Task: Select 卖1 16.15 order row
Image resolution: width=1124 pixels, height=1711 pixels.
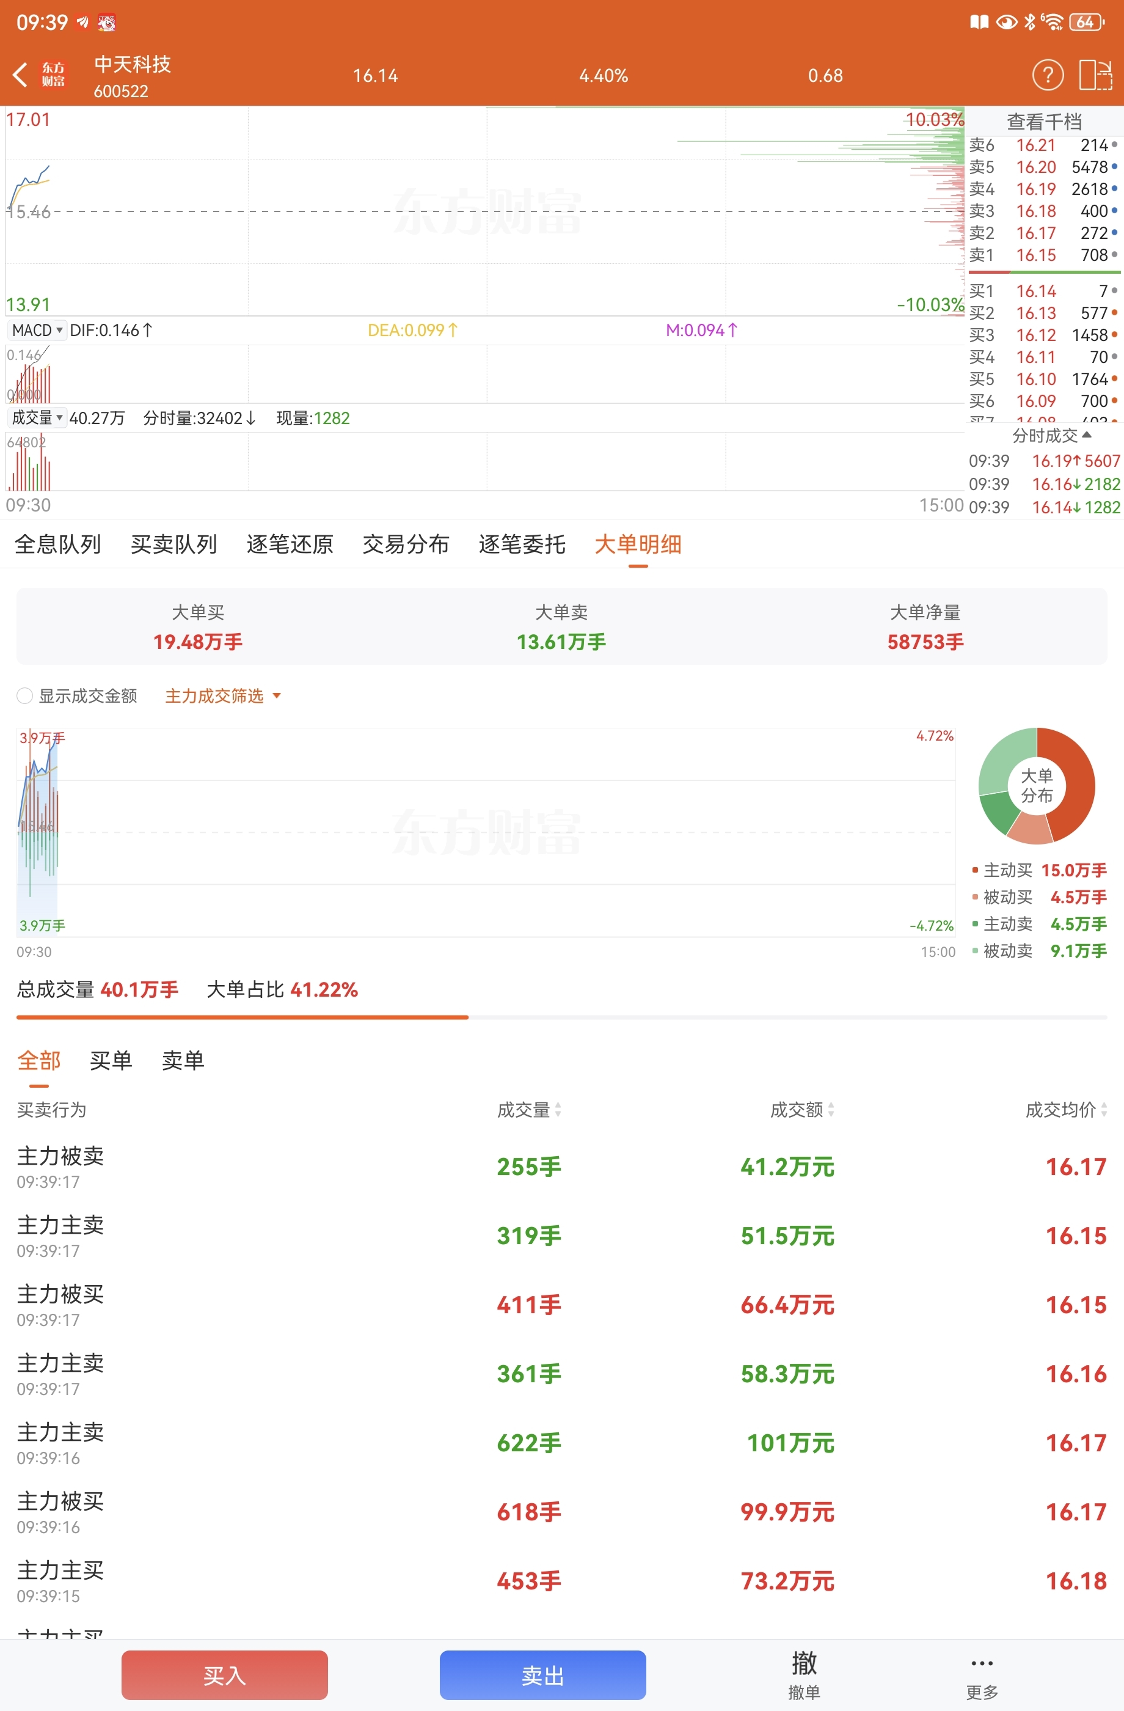Action: [1043, 255]
